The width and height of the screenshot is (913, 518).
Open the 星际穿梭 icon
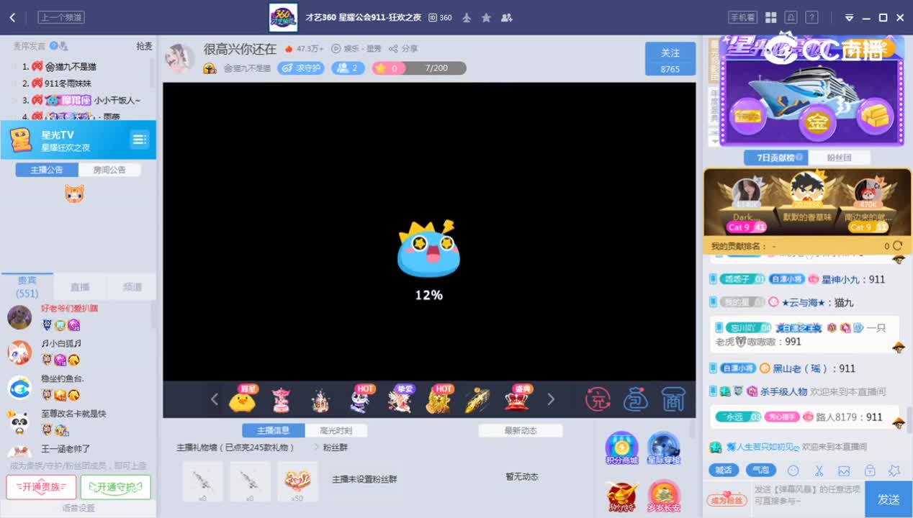(x=664, y=447)
